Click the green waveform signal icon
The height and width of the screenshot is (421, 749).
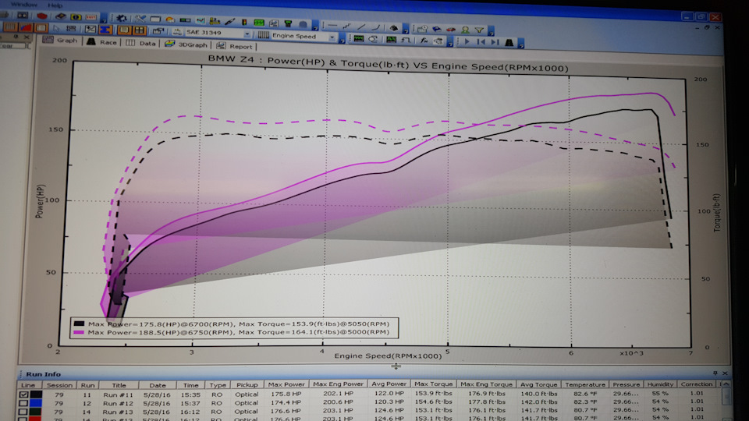click(359, 39)
